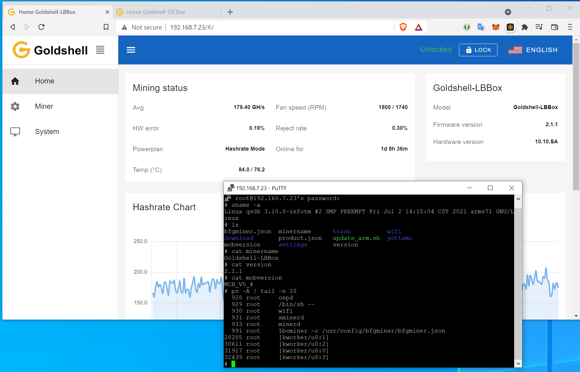
Task: Click the browser back arrow
Action: 12,27
